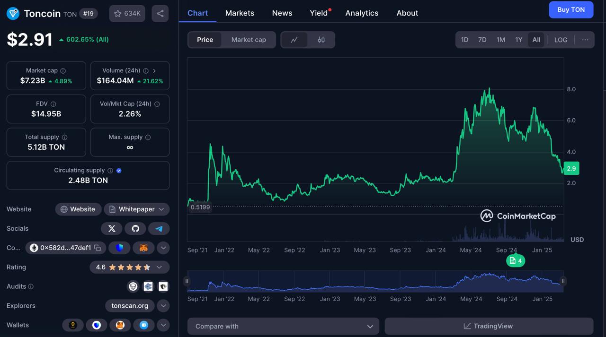
Task: Show info for Max. supply
Action: [148, 137]
